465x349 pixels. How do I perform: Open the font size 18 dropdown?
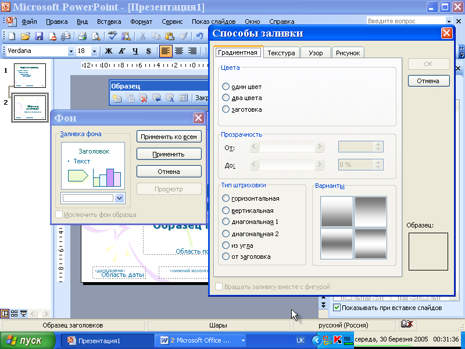(x=94, y=51)
